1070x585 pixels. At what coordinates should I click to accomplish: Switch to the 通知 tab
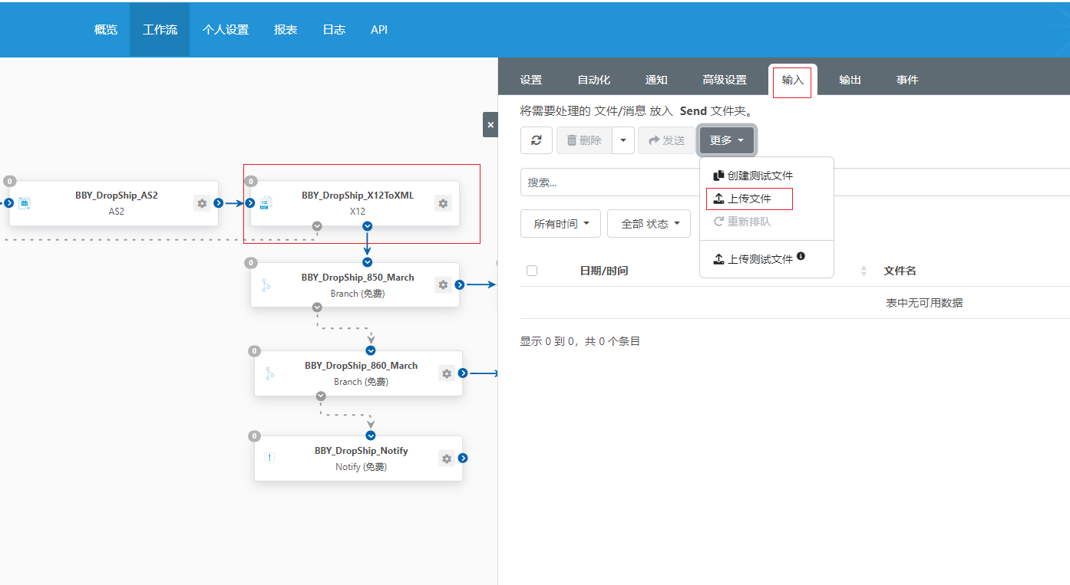click(x=656, y=80)
